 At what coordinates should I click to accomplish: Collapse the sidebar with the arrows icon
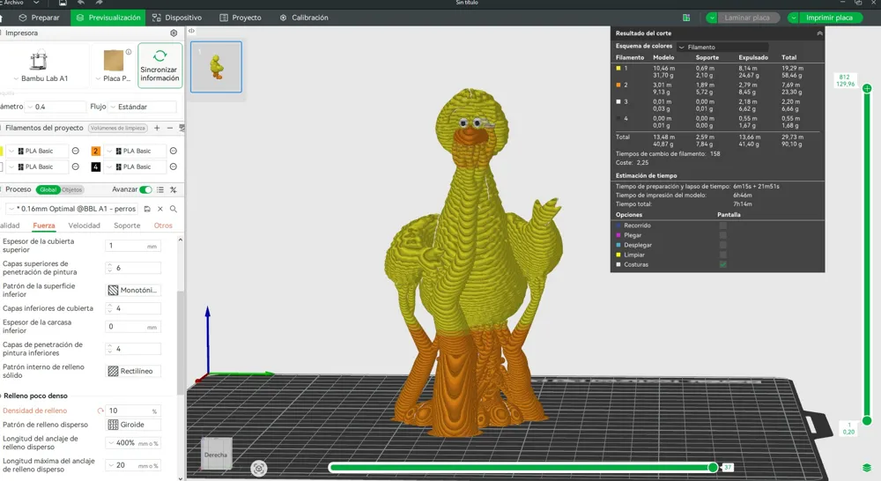click(x=191, y=31)
